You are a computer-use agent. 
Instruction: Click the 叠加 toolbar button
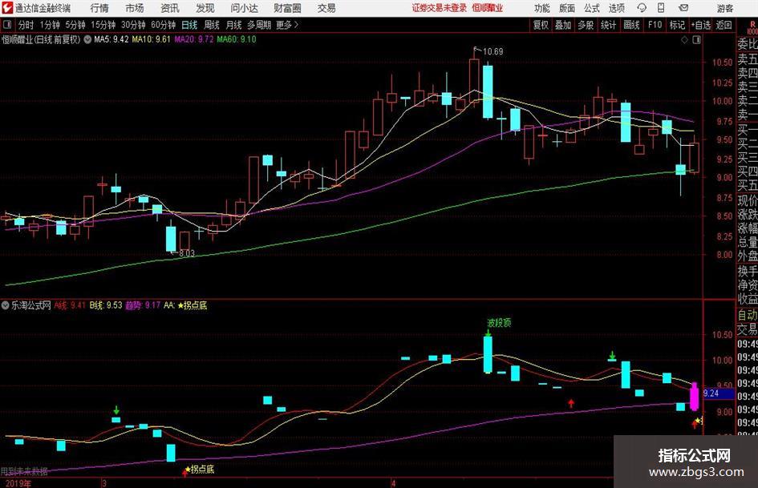pyautogui.click(x=563, y=25)
